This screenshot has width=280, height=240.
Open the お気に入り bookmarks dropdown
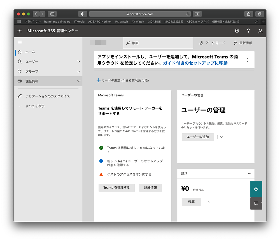[x=33, y=22]
